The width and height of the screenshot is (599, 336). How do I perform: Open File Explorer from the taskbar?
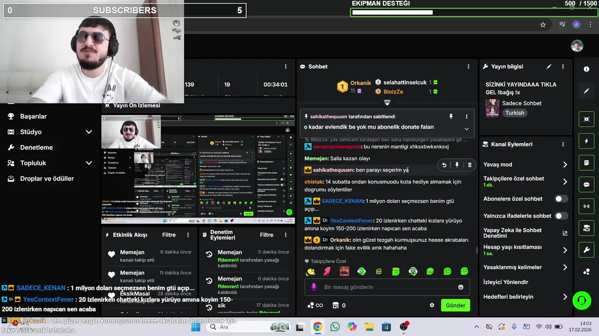(x=369, y=327)
